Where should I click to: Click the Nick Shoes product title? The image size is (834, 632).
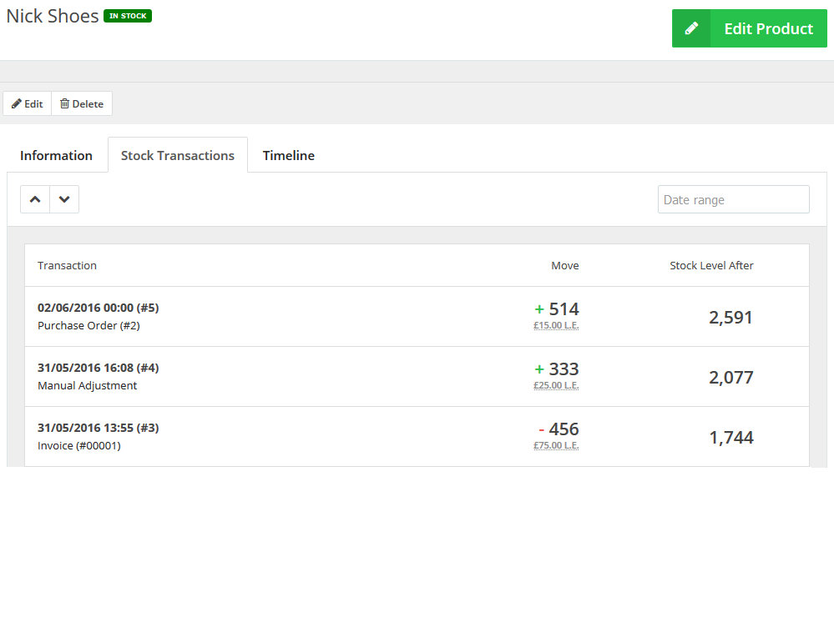[52, 16]
